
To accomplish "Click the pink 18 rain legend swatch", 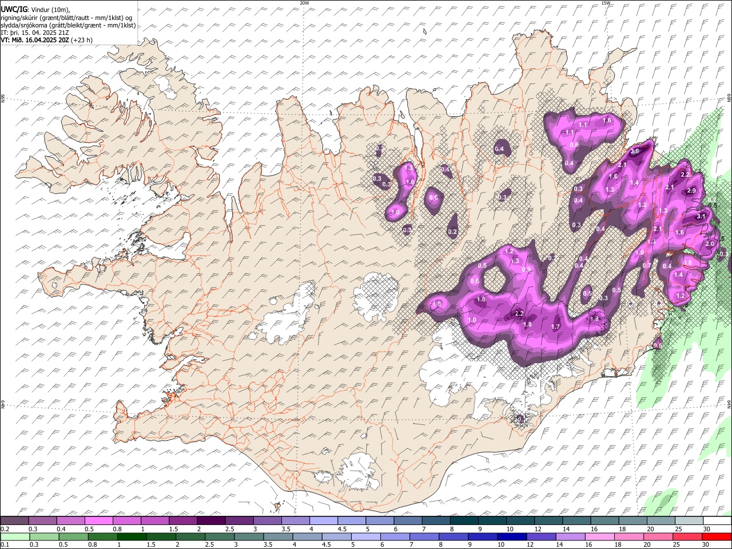I will (x=629, y=536).
